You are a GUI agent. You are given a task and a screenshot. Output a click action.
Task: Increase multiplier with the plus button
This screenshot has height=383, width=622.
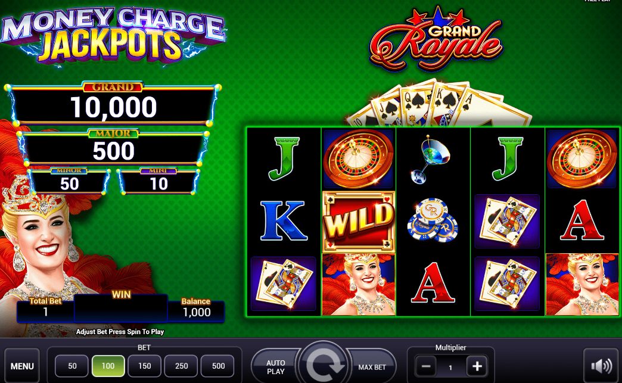(477, 366)
